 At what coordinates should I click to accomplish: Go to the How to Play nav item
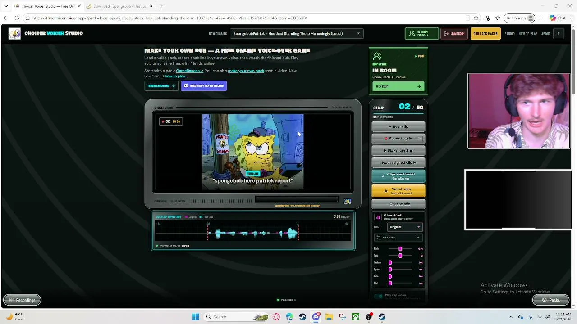click(528, 34)
